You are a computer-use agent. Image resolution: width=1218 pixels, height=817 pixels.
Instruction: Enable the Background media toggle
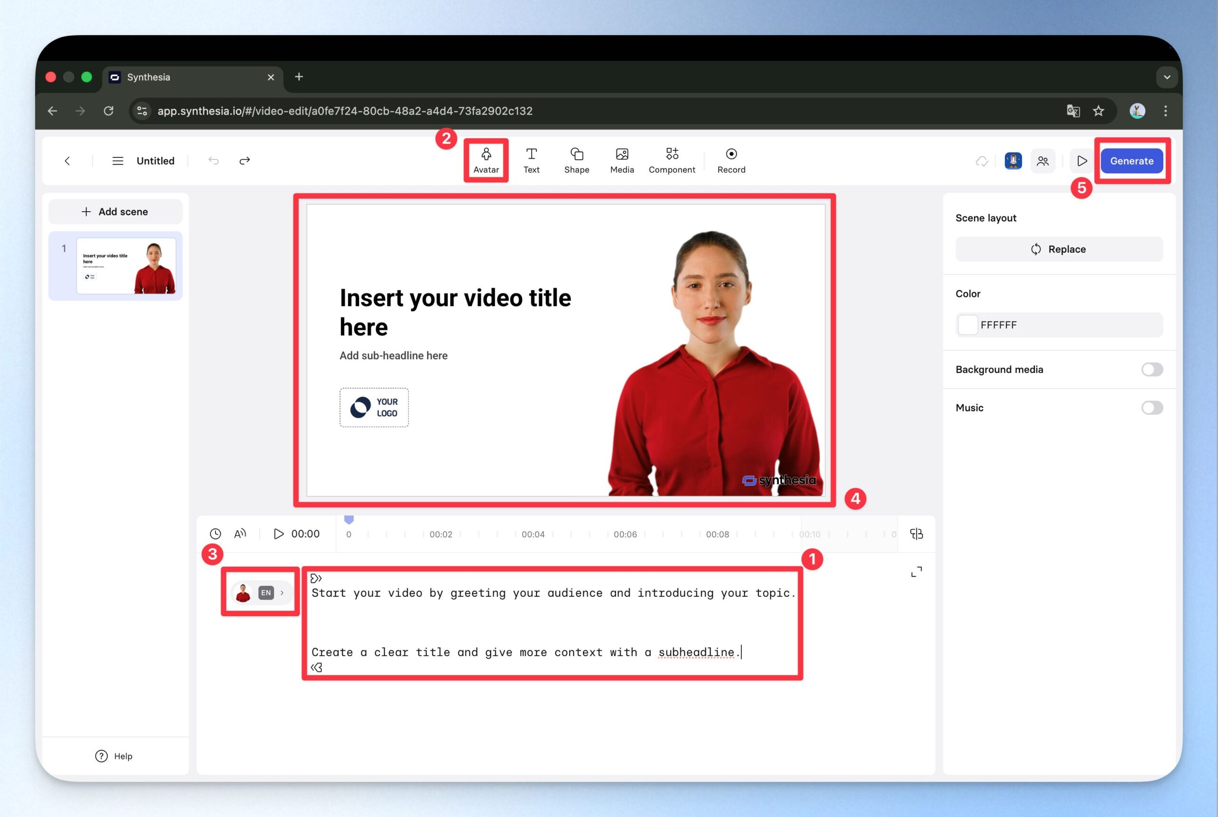point(1151,369)
